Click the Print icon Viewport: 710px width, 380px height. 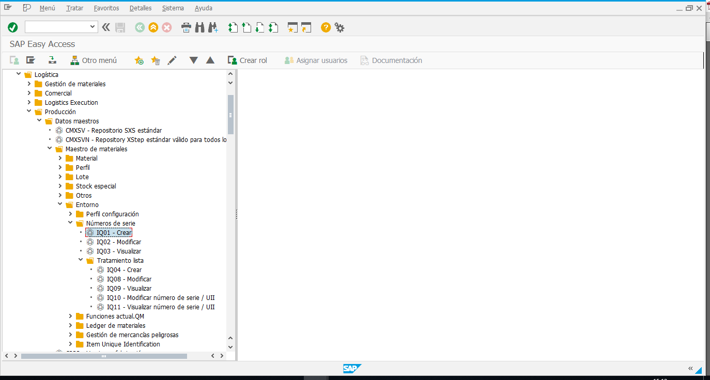click(x=187, y=27)
